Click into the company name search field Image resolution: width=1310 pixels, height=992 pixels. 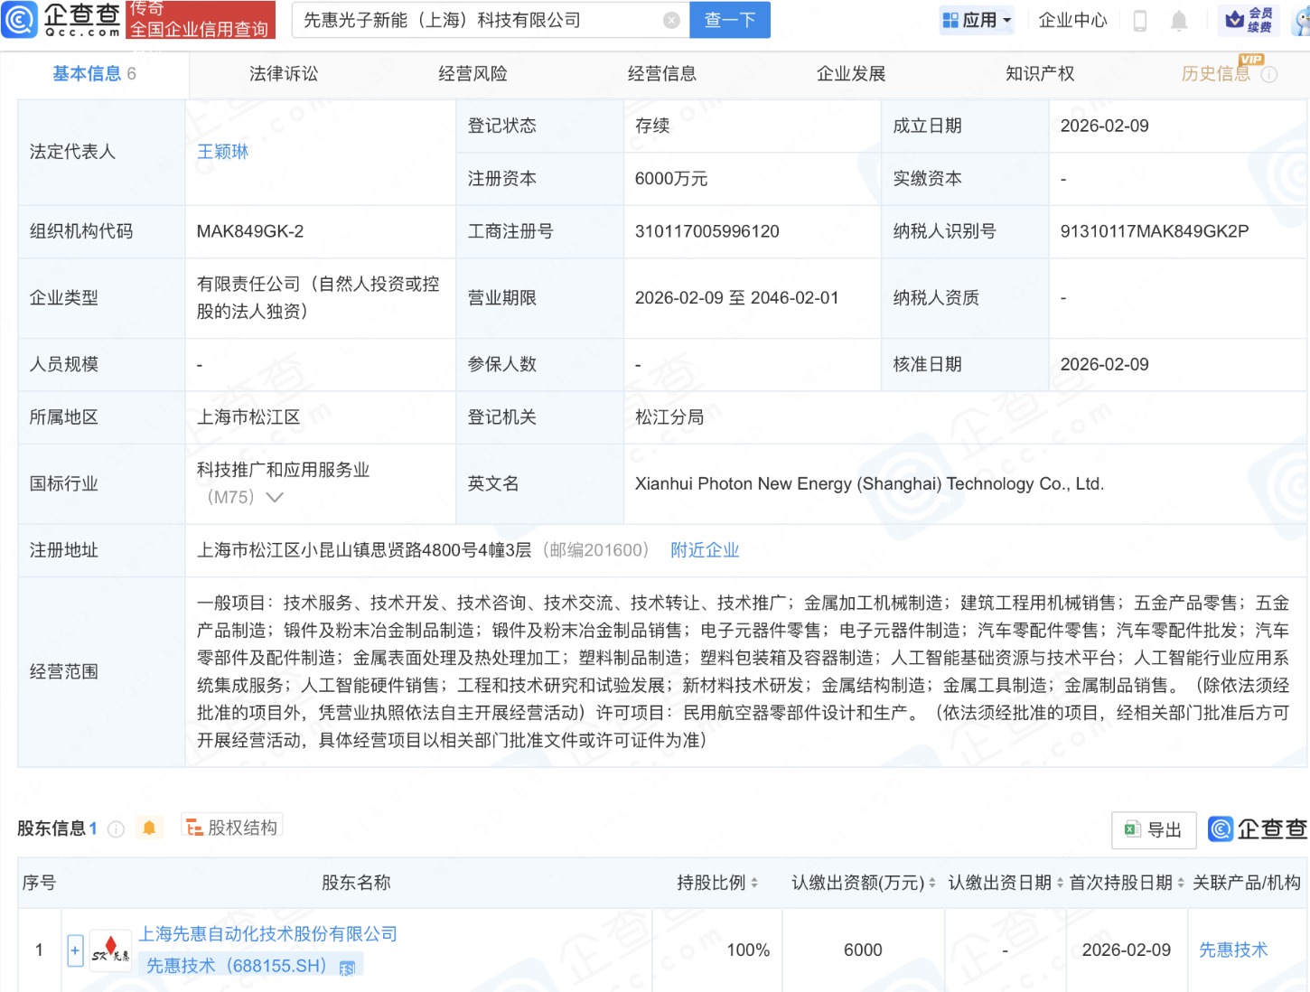[479, 20]
